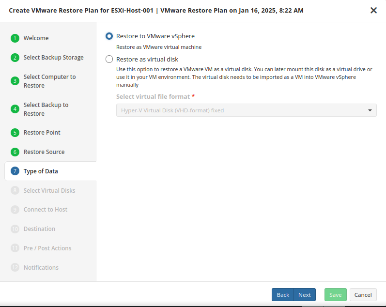Choose Restore as virtual disk radio button
The image size is (386, 307).
point(109,60)
